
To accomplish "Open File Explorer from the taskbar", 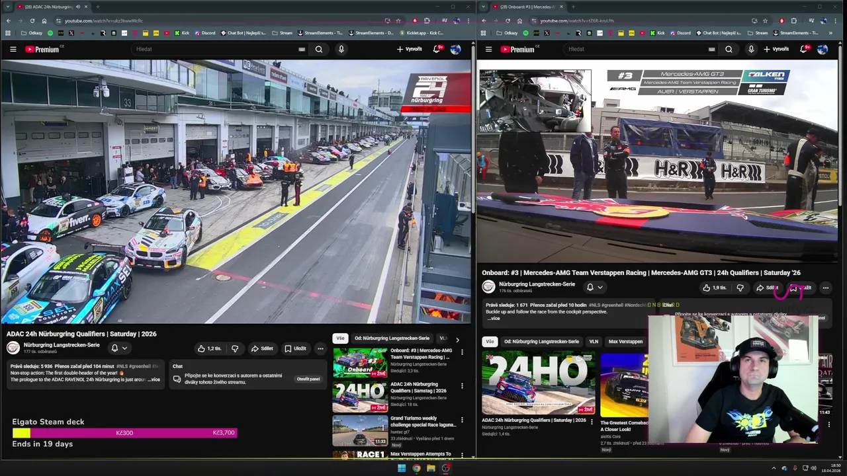I will point(431,468).
